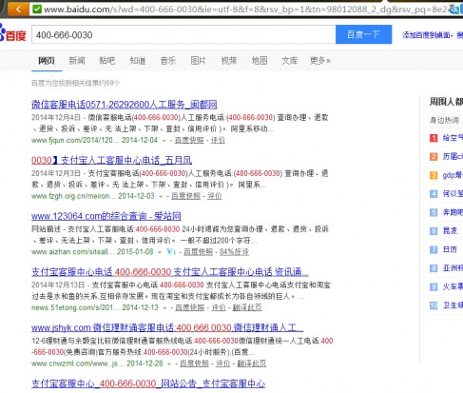Open the 更多» more categories menu
This screenshot has height=393, width=463.
(319, 60)
